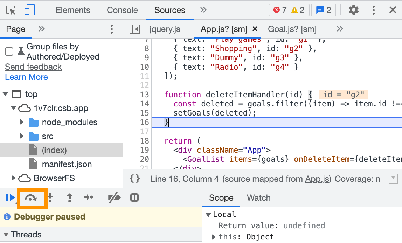Viewport: 402px width, 243px height.
Task: Close the DevTools panel
Action: click(393, 10)
